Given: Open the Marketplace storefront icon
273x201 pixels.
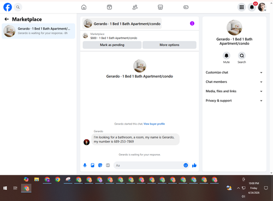Looking at the screenshot, I should [161, 7].
